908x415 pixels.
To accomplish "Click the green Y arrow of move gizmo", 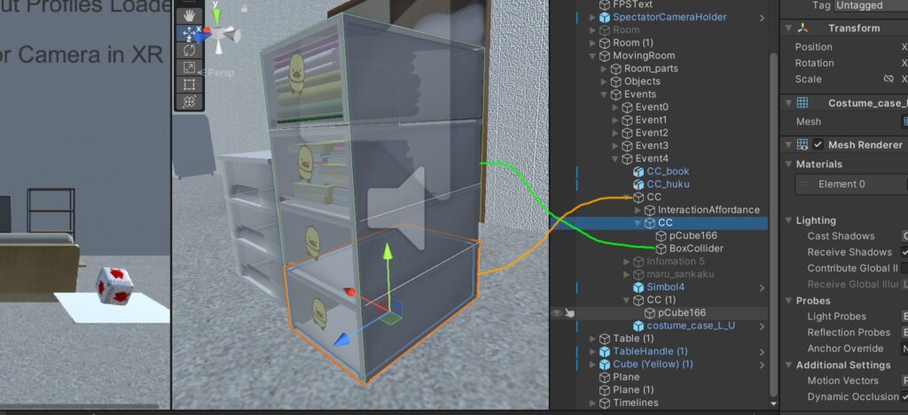I will pyautogui.click(x=387, y=252).
